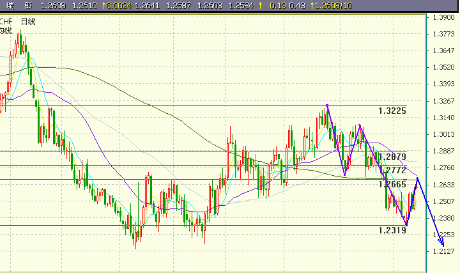
Task: Click the 1.2380 price axis label
Action: (443, 218)
